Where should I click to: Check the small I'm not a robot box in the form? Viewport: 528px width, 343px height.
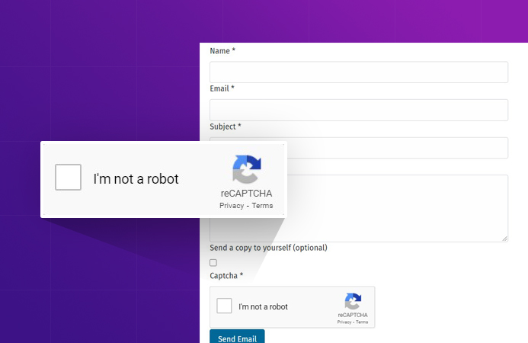pos(224,306)
